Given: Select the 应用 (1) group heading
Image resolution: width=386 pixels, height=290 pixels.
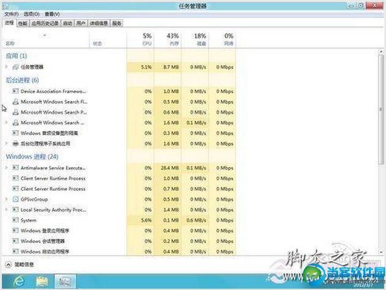Looking at the screenshot, I should click(17, 56).
